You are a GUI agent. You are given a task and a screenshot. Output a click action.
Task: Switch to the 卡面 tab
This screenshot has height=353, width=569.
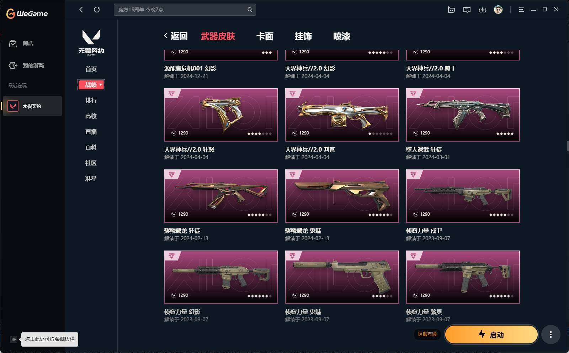coord(265,36)
